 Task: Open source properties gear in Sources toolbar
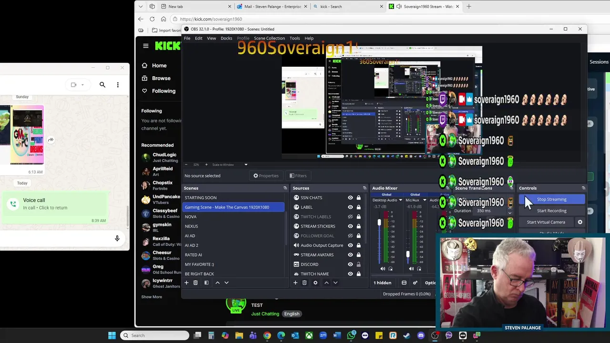(x=315, y=282)
